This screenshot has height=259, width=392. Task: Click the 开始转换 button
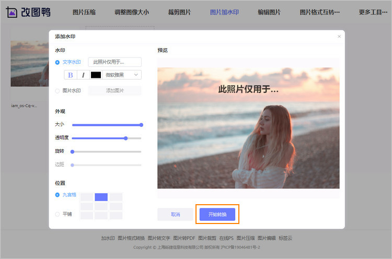(217, 214)
